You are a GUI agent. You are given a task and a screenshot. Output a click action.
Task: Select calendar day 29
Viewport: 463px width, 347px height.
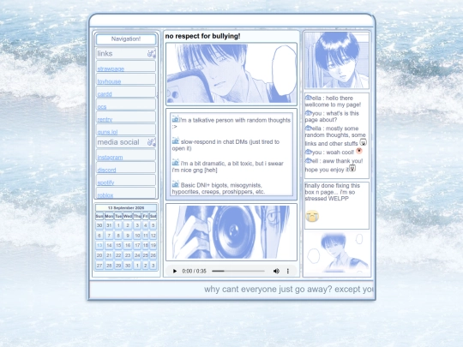click(x=118, y=266)
